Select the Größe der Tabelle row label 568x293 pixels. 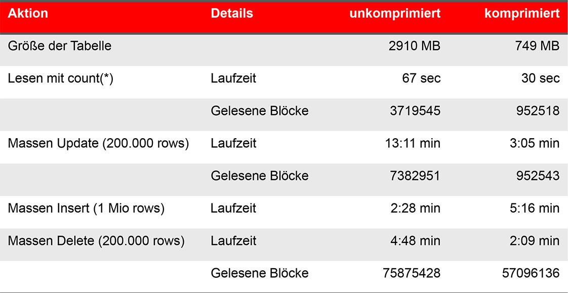[x=60, y=46]
